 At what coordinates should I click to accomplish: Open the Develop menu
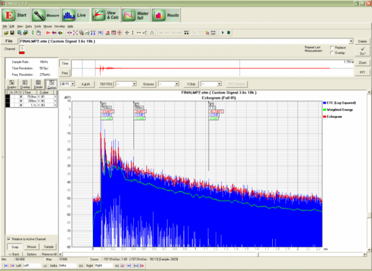point(60,26)
